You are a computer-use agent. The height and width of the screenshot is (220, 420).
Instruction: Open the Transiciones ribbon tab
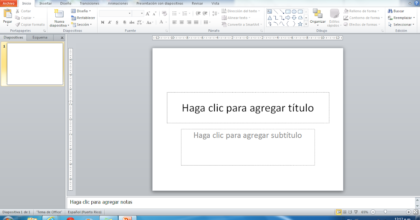(89, 3)
